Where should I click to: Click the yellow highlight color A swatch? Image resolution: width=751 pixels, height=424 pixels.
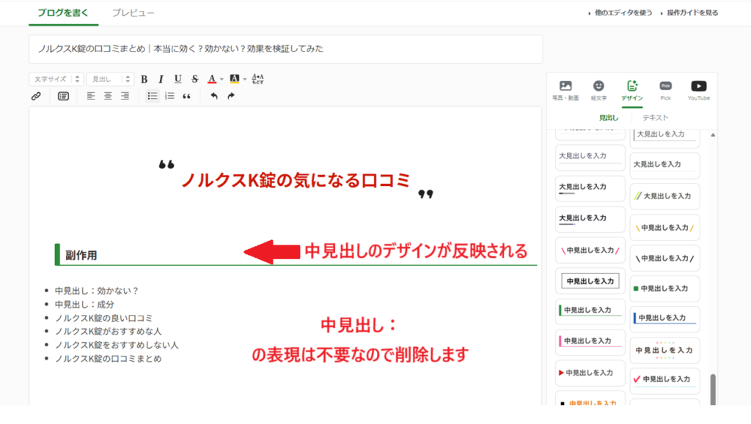point(234,79)
